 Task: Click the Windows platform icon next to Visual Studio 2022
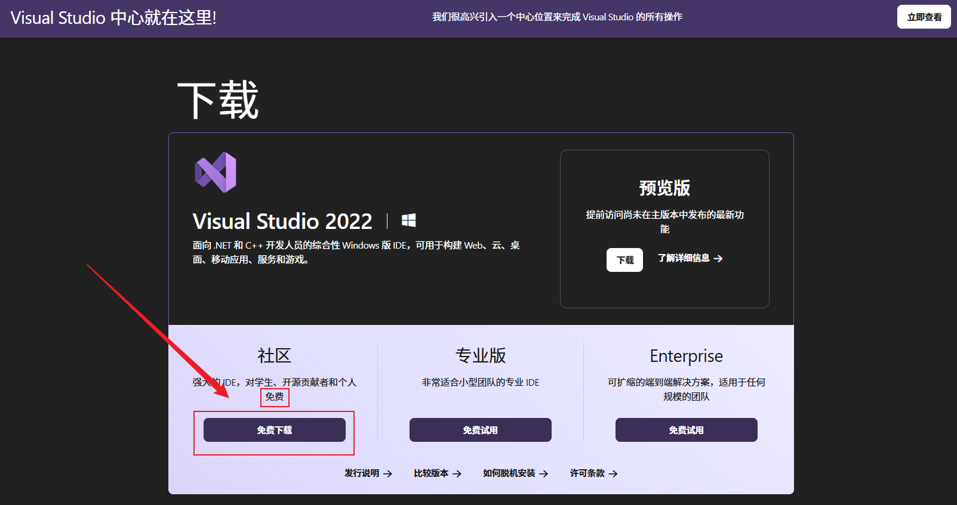[x=409, y=221]
